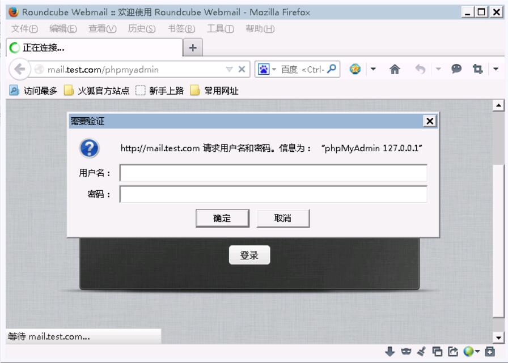Image resolution: width=508 pixels, height=363 pixels.
Task: Confirm with the 确定 button
Action: pyautogui.click(x=222, y=219)
